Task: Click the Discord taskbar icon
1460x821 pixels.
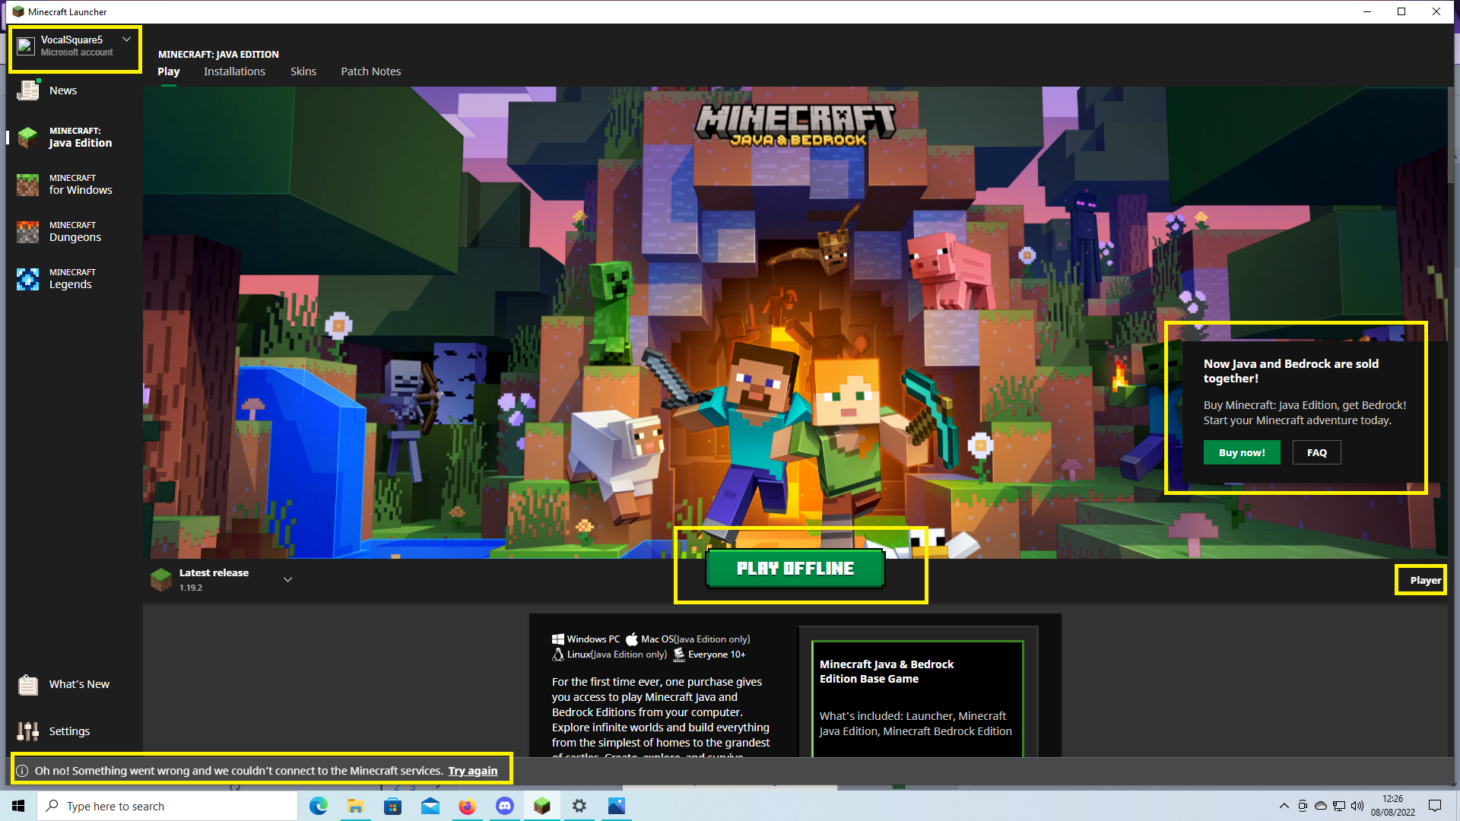Action: tap(504, 806)
